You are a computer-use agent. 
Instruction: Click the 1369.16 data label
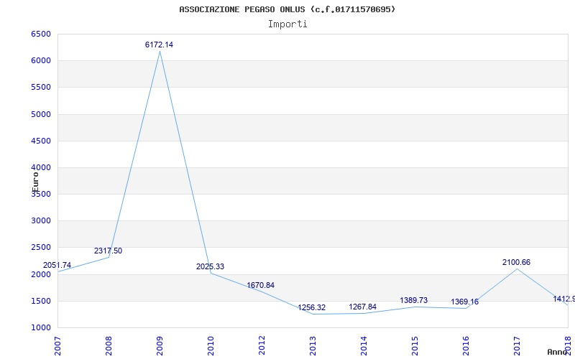point(464,302)
